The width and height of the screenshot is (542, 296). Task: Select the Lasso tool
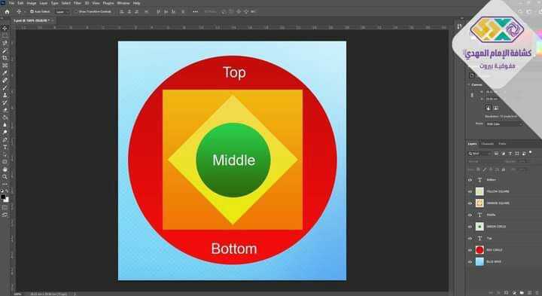(x=5, y=43)
